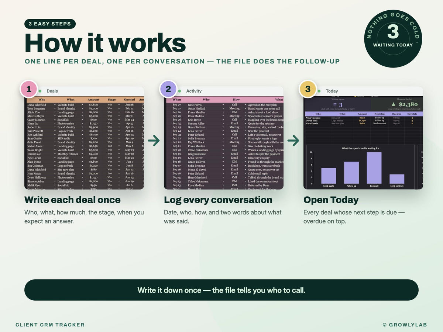Select the Deals sheet tab label
Viewport: 443px width, 332px height.
click(52, 91)
